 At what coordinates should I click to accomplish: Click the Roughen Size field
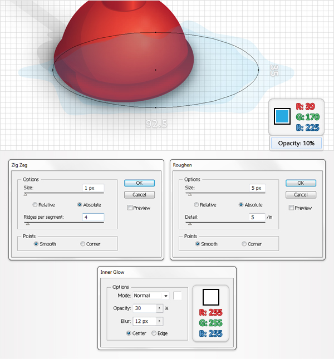tap(257, 188)
